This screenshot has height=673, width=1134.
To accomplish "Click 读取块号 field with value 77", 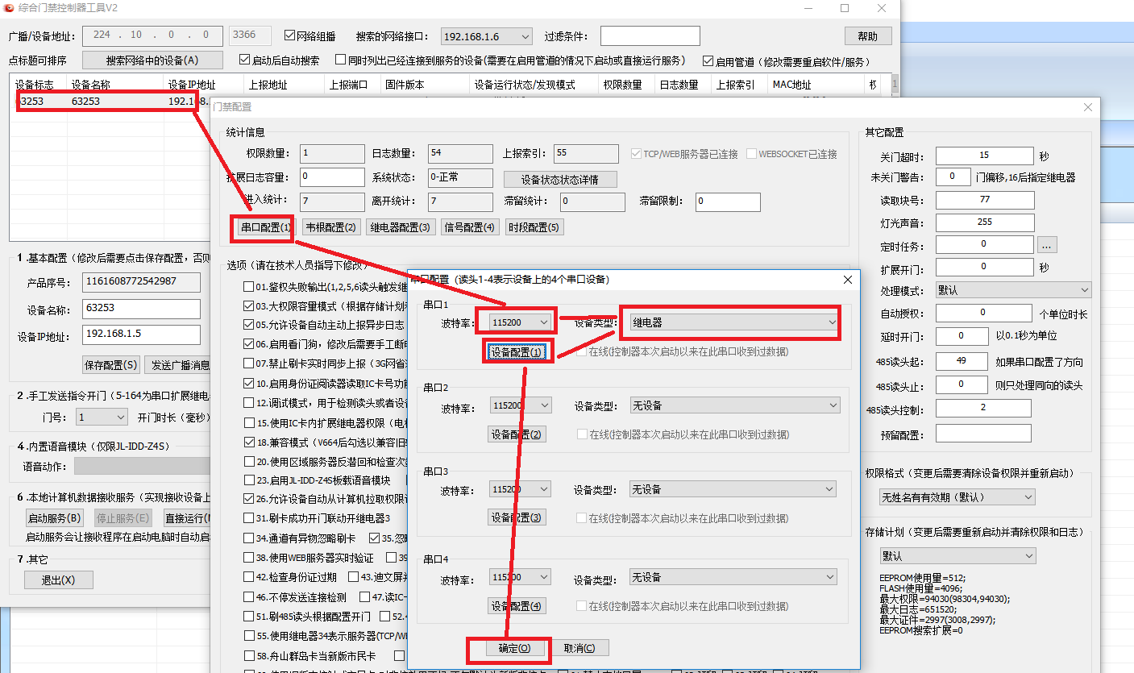I will tap(984, 199).
